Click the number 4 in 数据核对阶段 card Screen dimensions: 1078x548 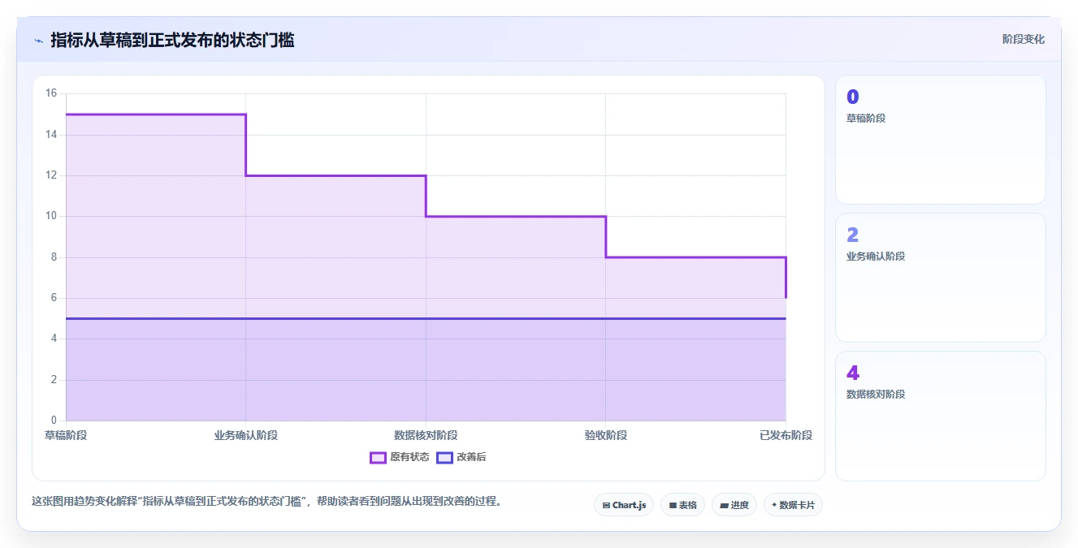(853, 373)
